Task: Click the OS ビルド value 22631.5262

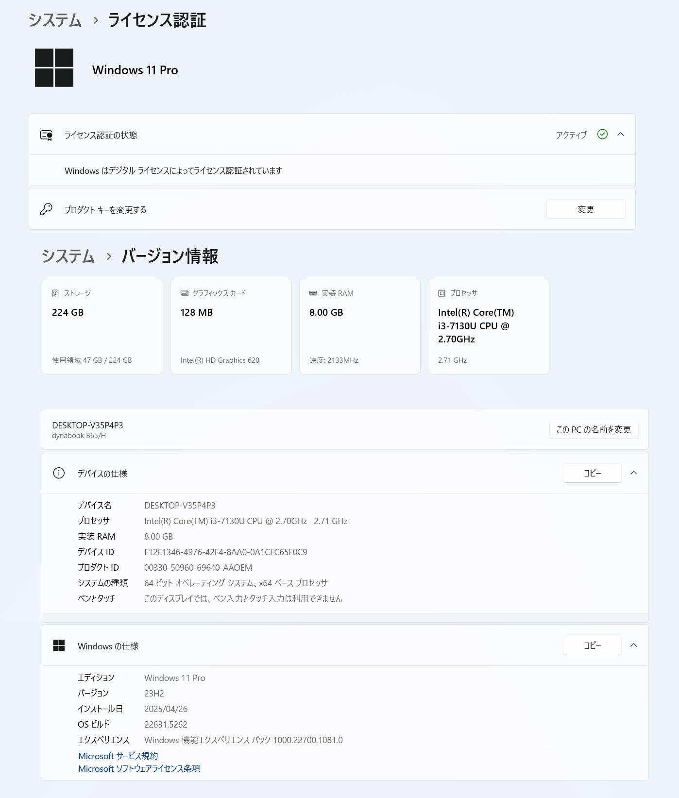Action: pos(166,725)
